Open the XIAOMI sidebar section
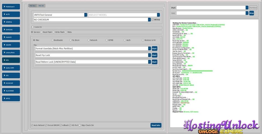Viewport: 262px width, 134px height. (x=11, y=45)
